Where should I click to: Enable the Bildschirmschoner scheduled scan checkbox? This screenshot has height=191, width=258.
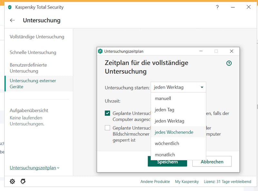click(107, 128)
